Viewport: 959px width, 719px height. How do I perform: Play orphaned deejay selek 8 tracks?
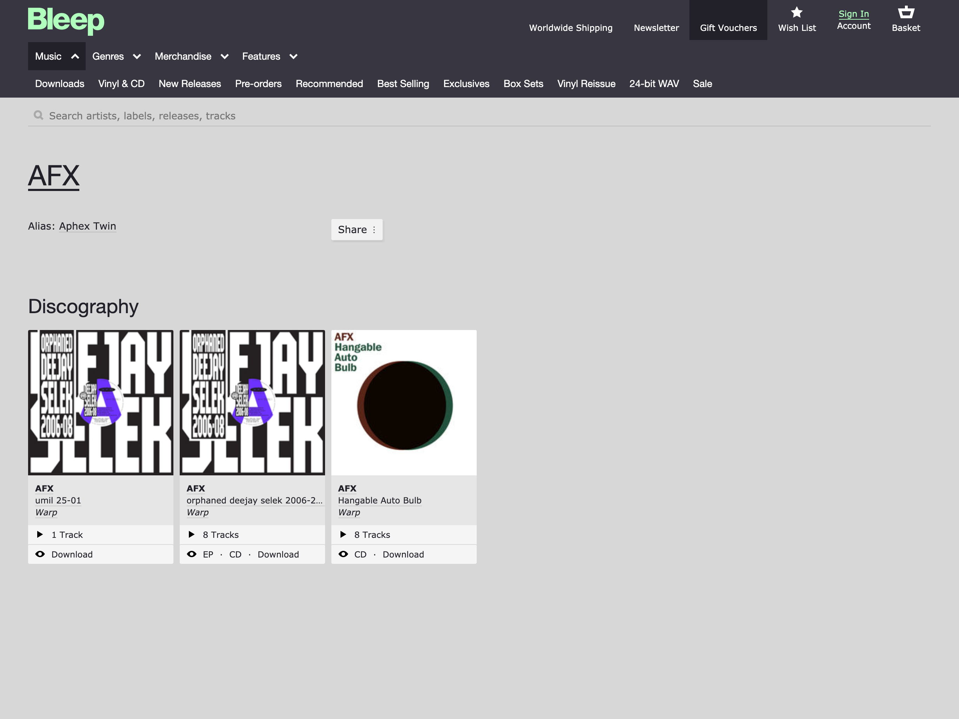[x=191, y=534]
